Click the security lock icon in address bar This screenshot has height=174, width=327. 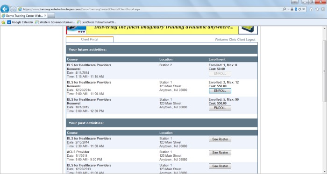point(292,9)
